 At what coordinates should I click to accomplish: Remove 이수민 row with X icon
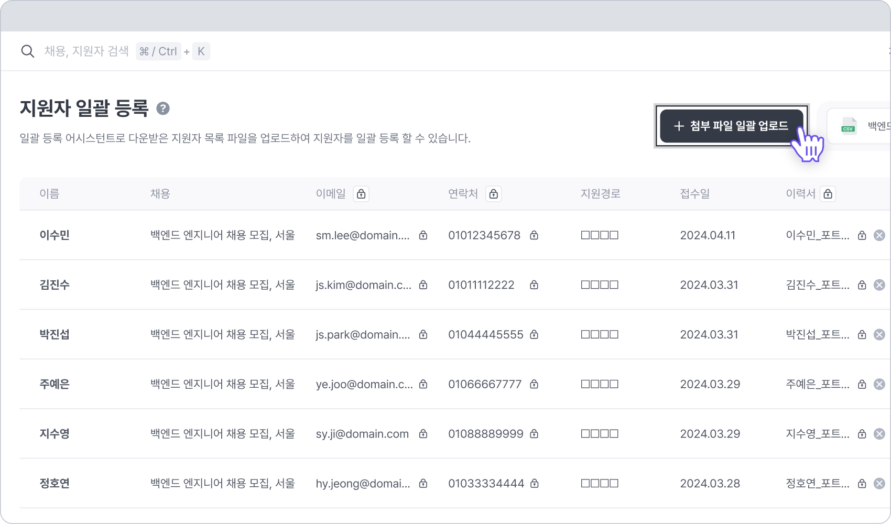coord(879,235)
